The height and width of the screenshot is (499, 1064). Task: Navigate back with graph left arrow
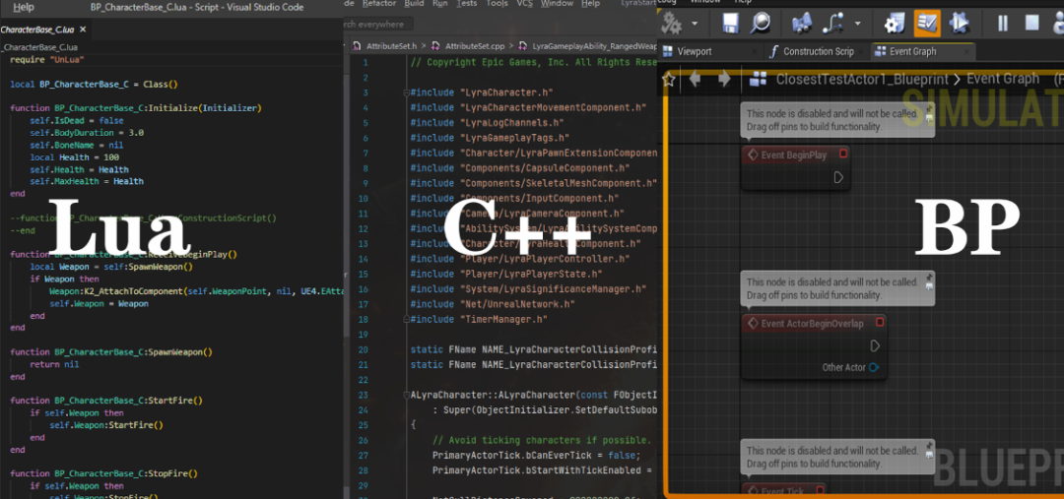point(695,80)
